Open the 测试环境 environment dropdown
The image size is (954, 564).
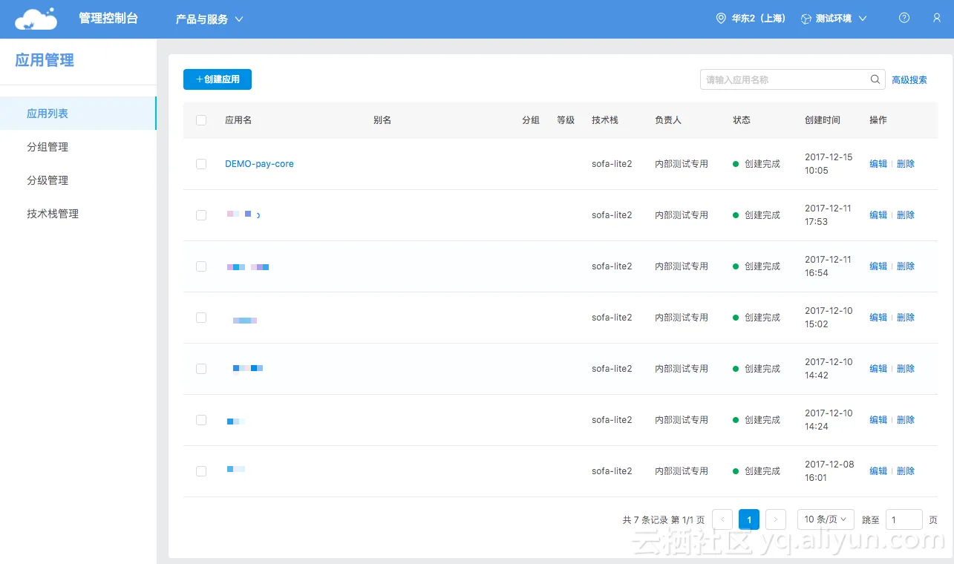834,19
